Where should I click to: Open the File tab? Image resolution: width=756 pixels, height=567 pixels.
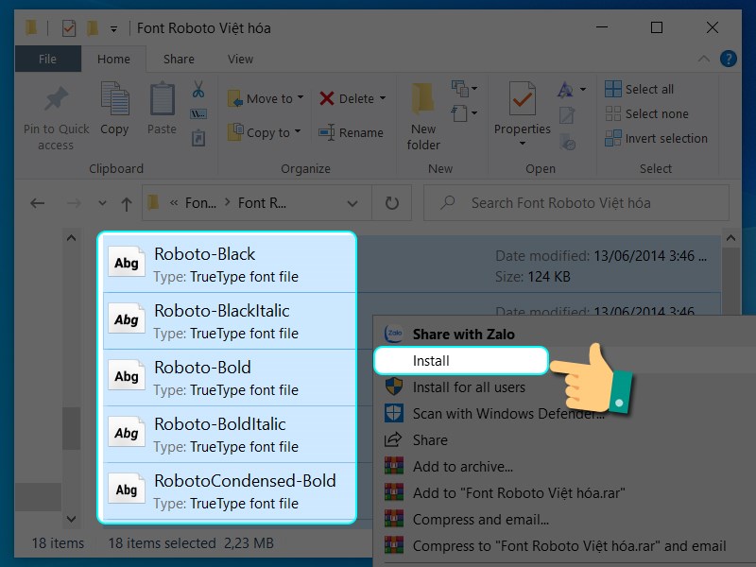coord(48,59)
